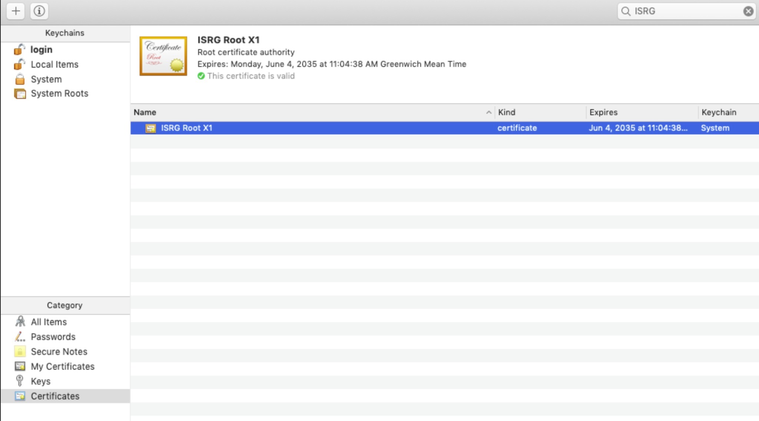Screen dimensions: 759x421
Task: Click the certificate icon beside Certificates
Action: pyautogui.click(x=20, y=396)
